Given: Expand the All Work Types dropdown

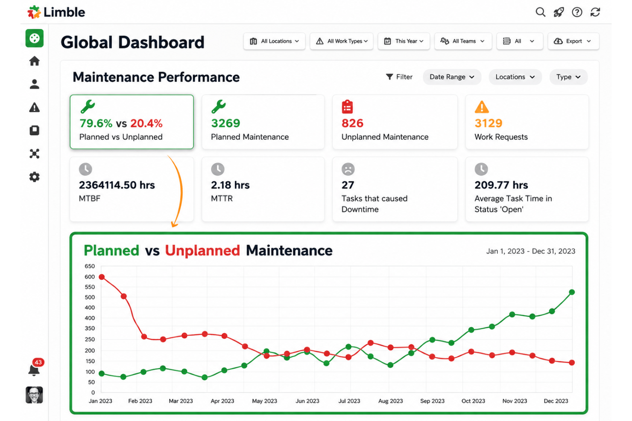Looking at the screenshot, I should [342, 41].
